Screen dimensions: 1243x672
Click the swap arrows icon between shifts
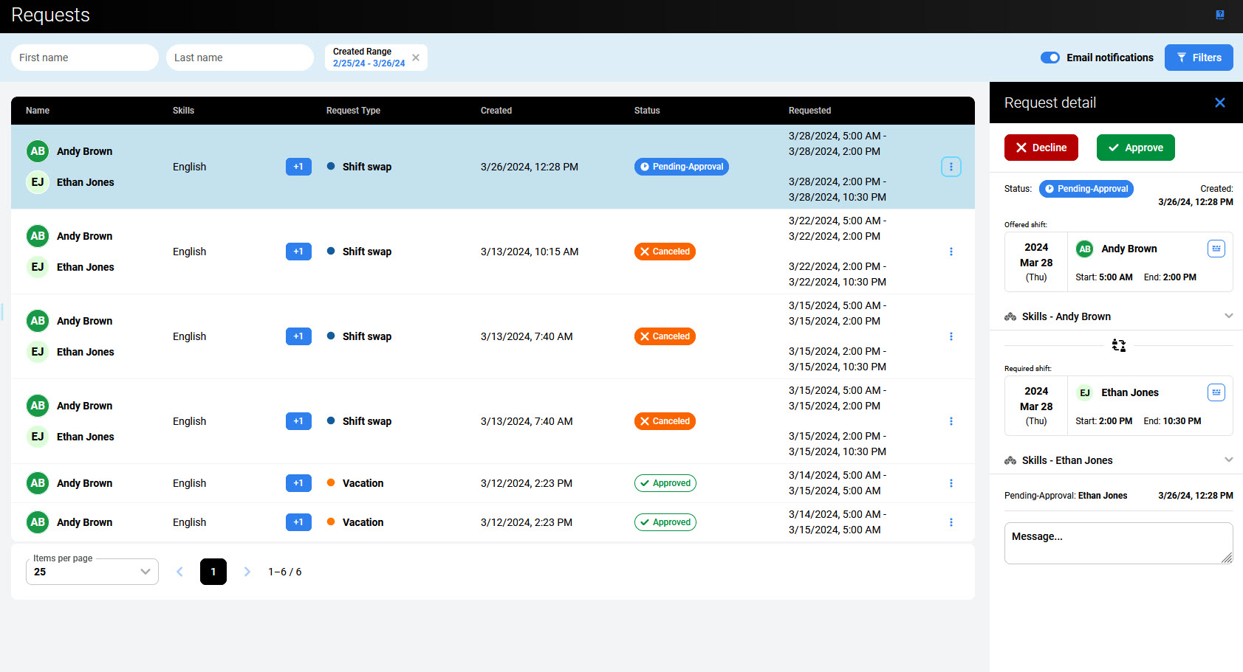1119,345
